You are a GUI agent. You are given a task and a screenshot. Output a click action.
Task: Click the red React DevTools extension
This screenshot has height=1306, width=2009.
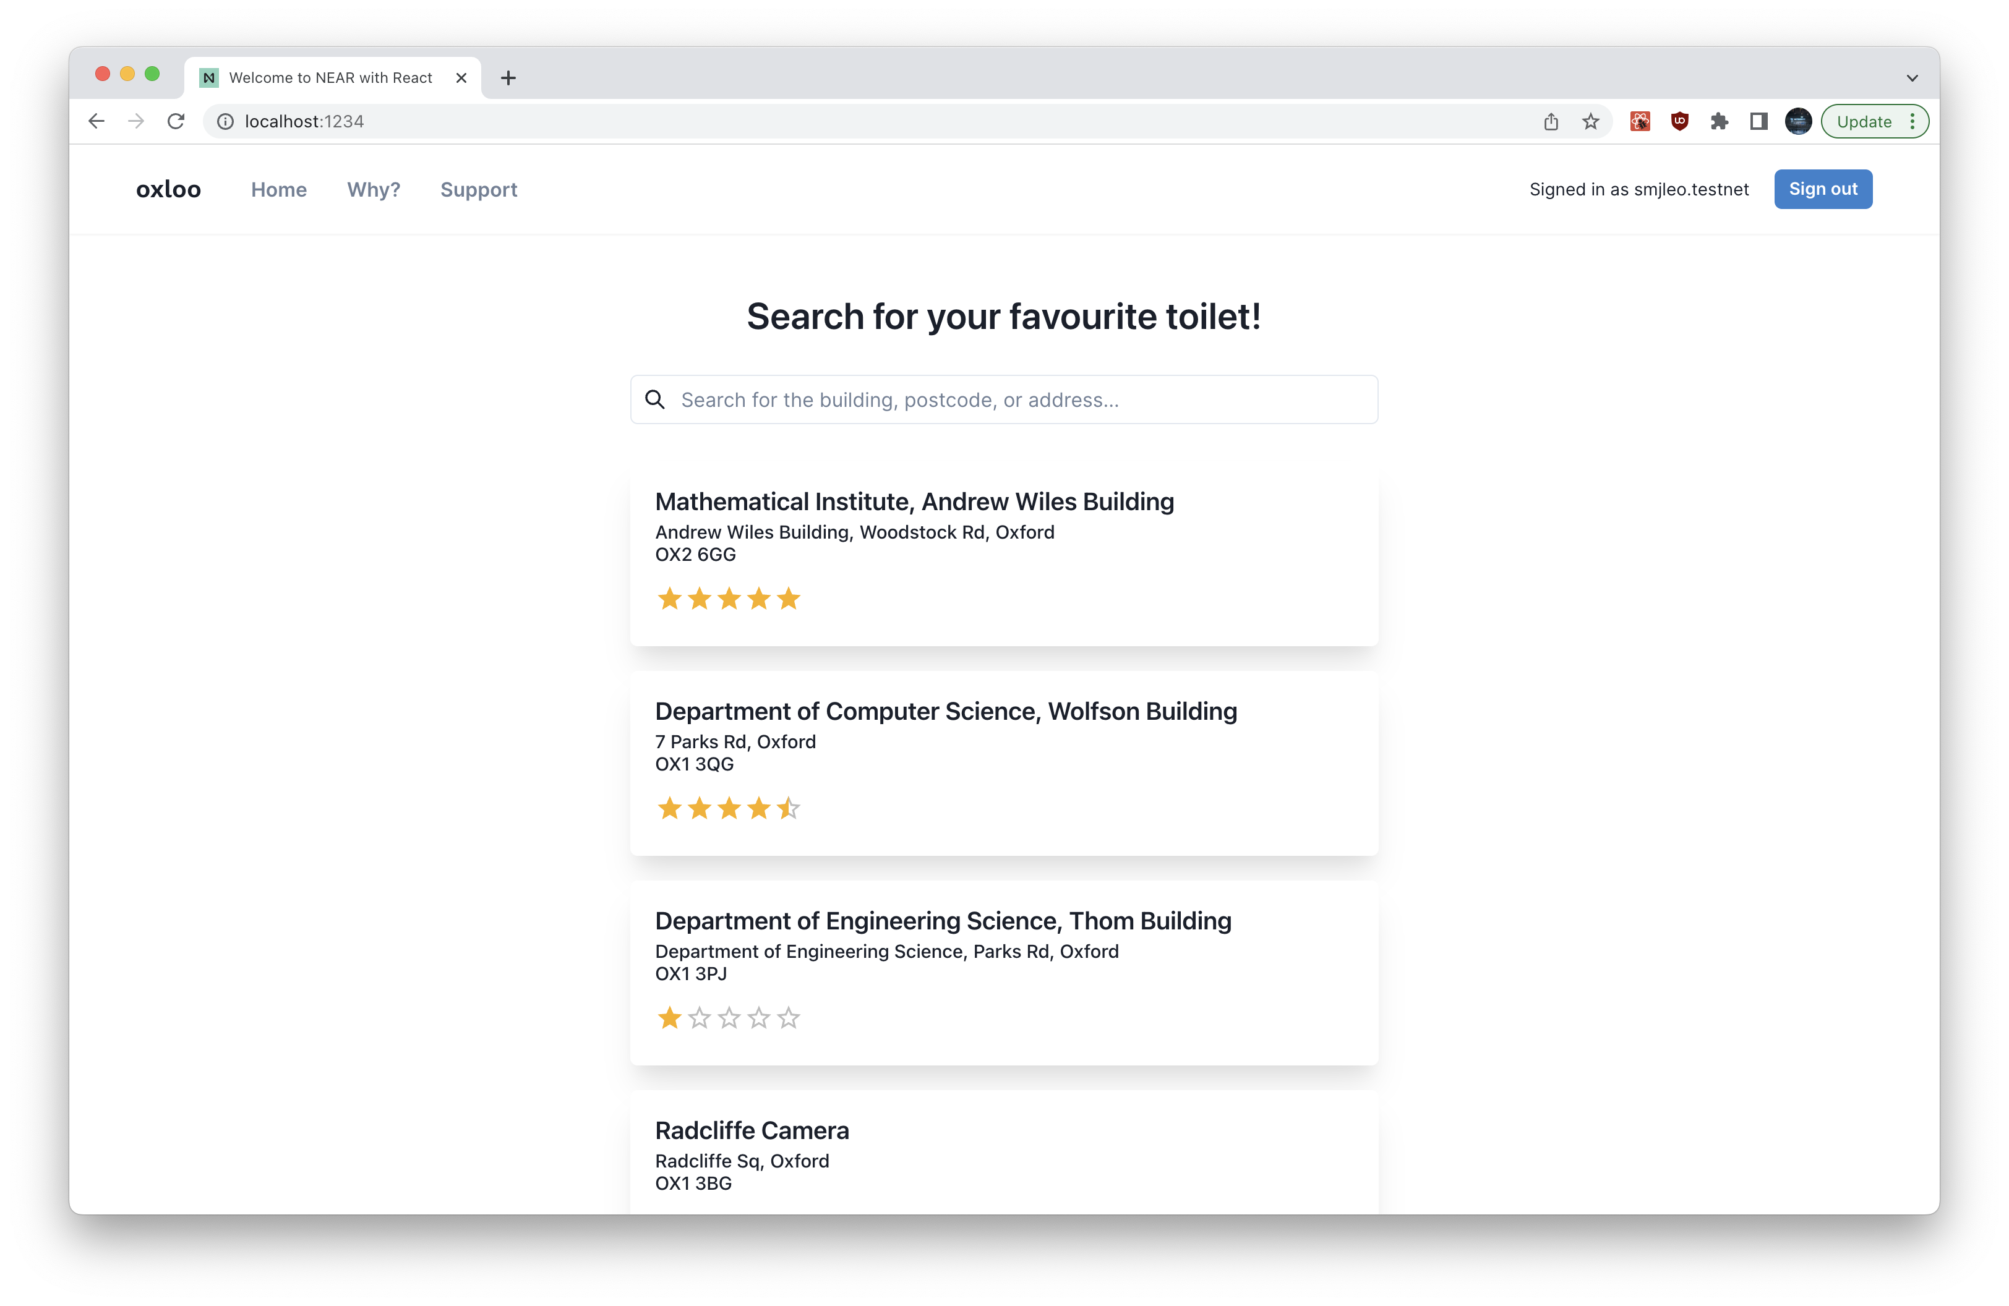click(1640, 121)
